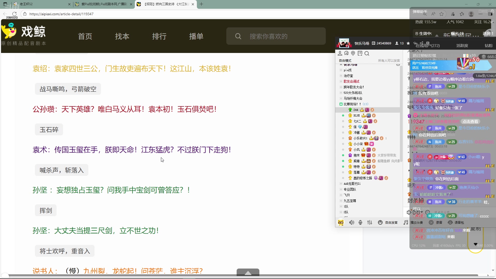The width and height of the screenshot is (496, 279).
Task: Click the location pin icon in YY toolbar
Action: point(353,53)
